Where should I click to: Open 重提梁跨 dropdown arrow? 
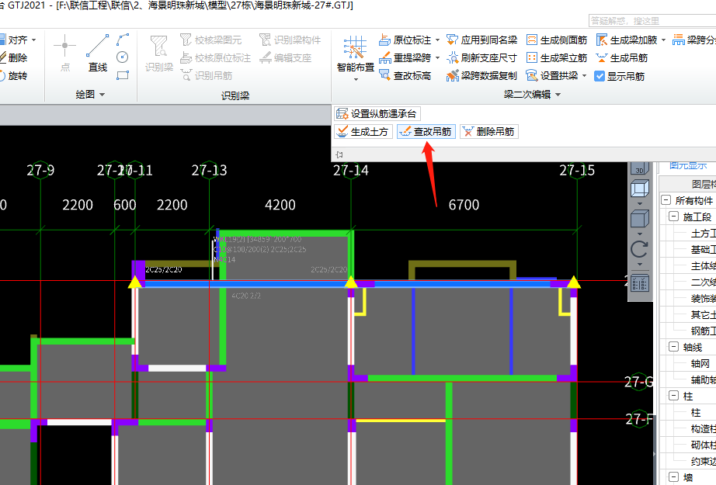437,58
